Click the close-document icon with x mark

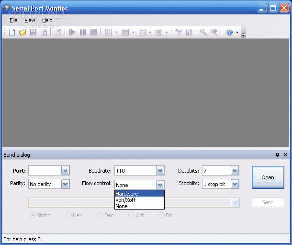pyautogui.click(x=44, y=32)
